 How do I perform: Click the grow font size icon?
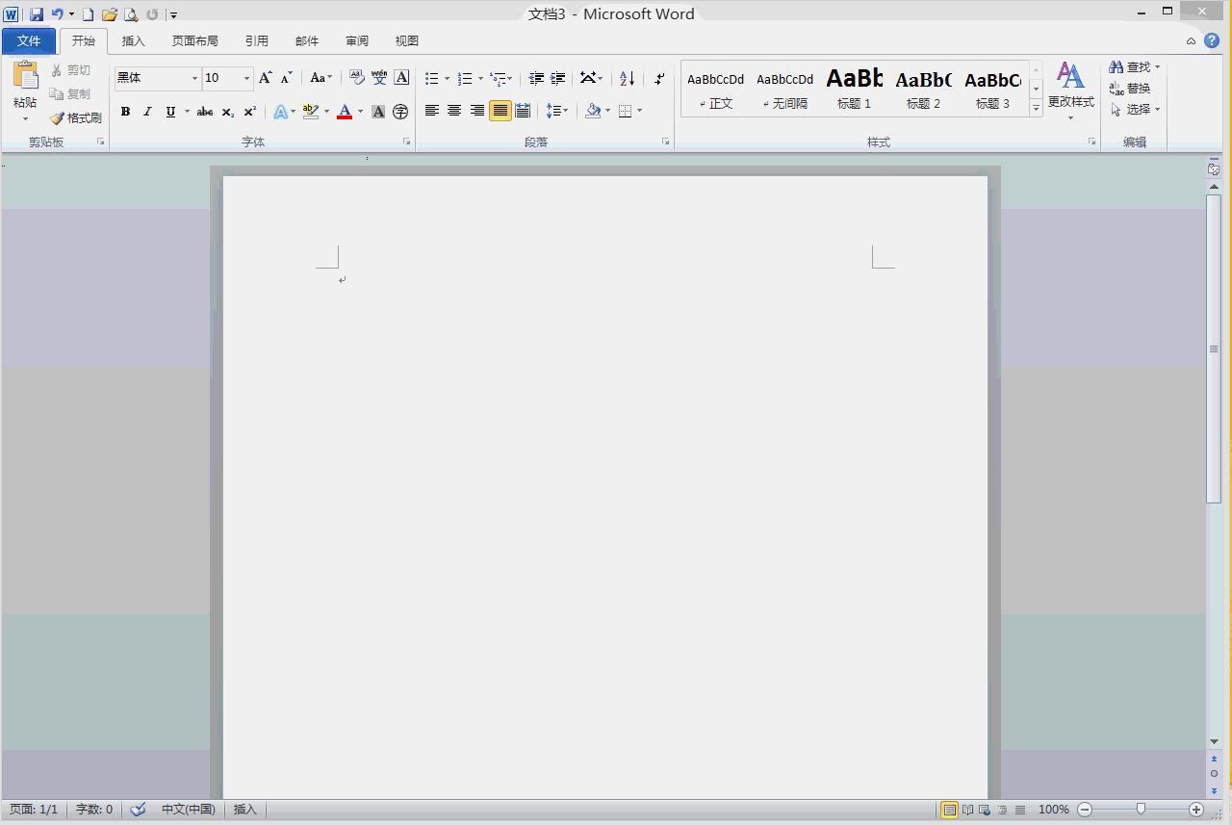[x=265, y=78]
